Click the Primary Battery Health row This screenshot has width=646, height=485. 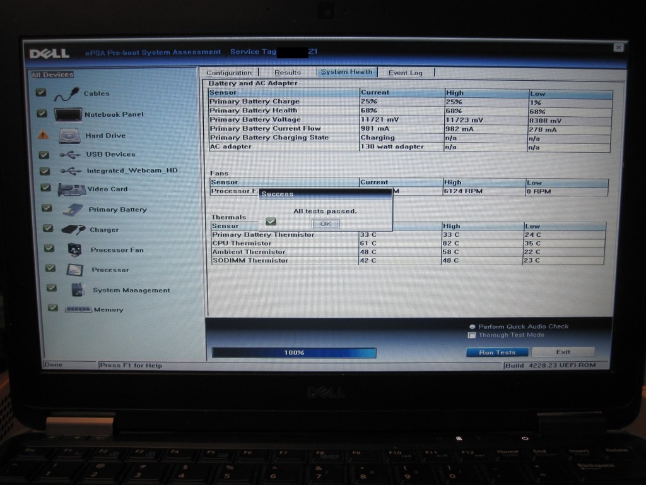point(410,111)
